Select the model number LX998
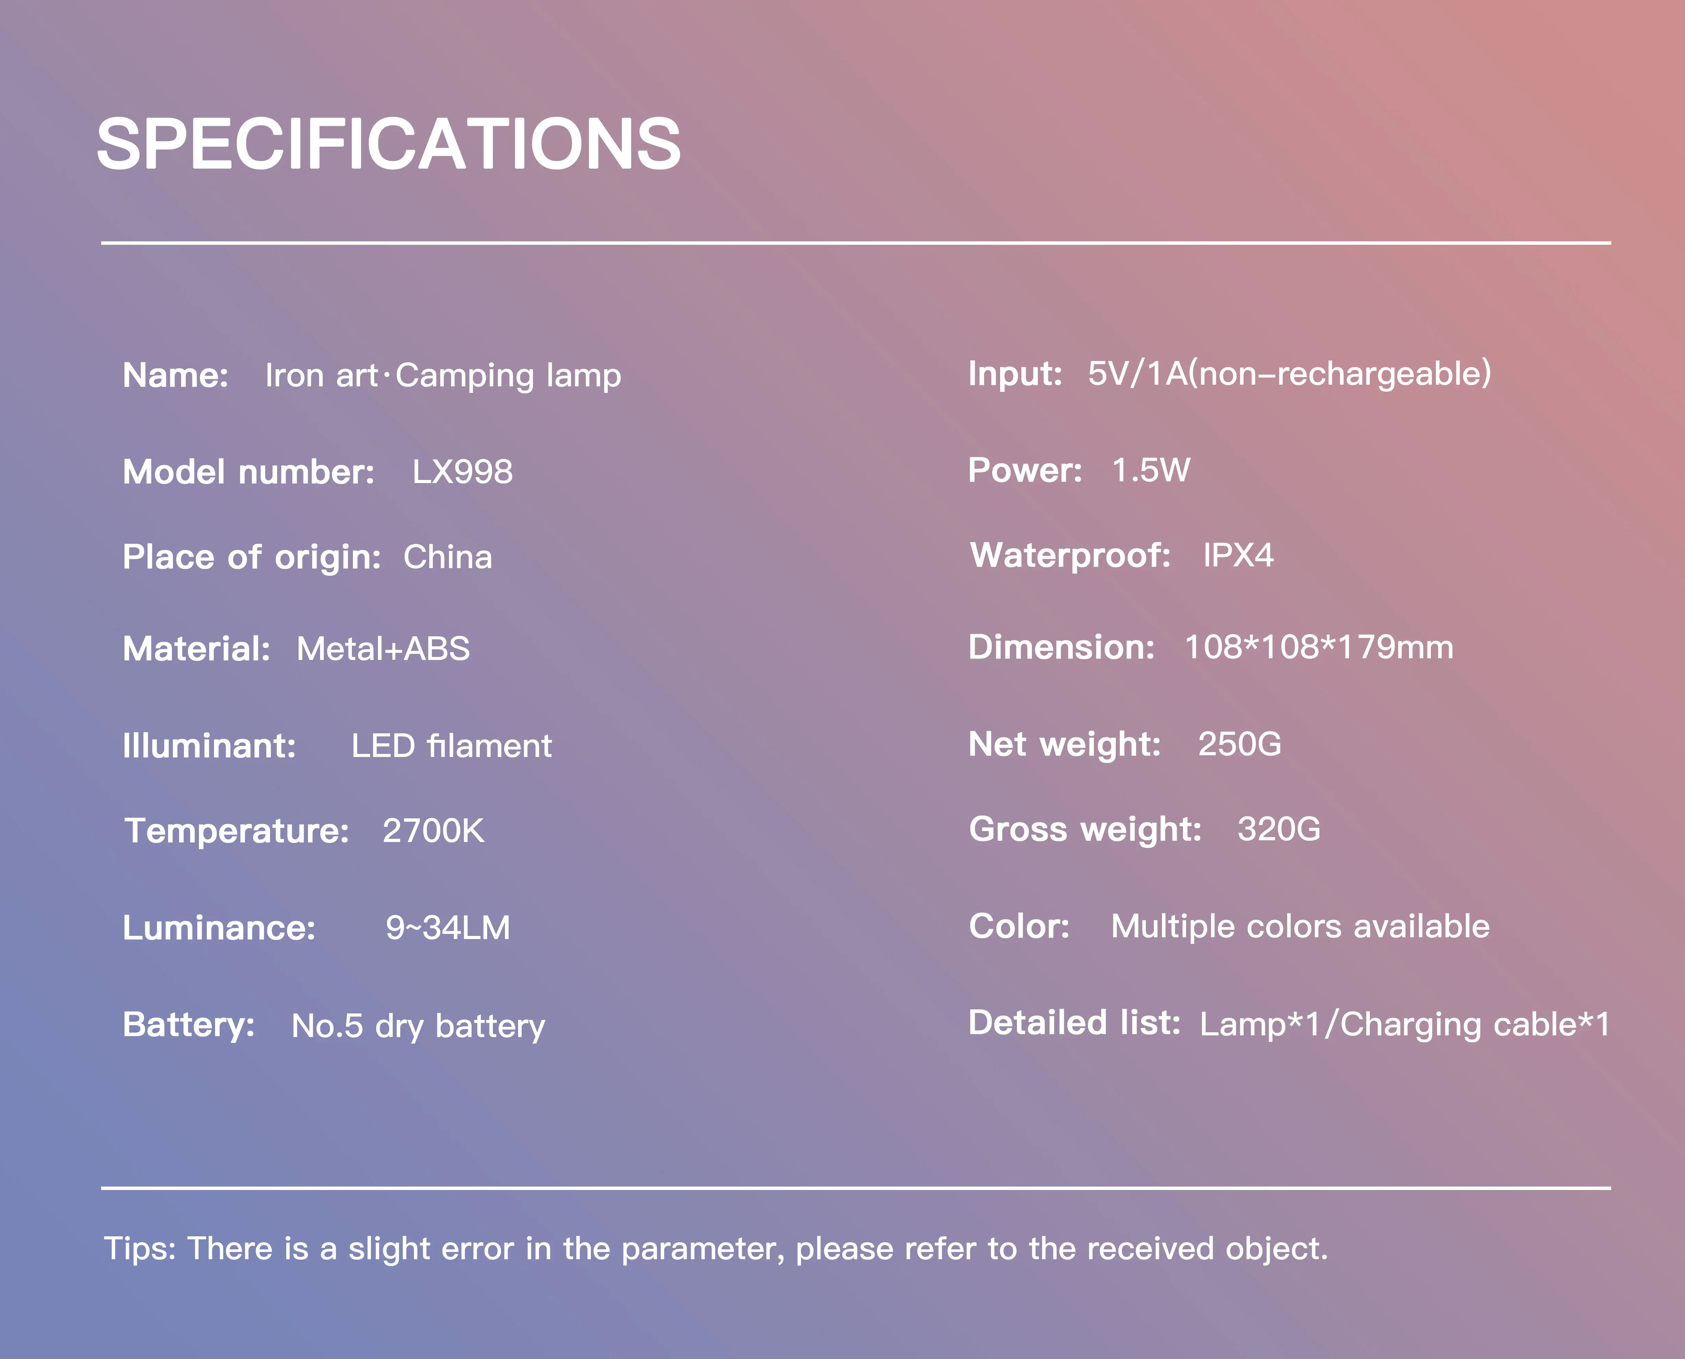1685x1359 pixels. (462, 472)
